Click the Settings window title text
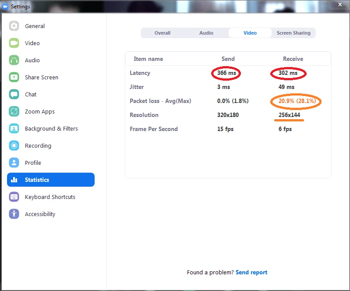The width and height of the screenshot is (350, 291). (x=20, y=7)
